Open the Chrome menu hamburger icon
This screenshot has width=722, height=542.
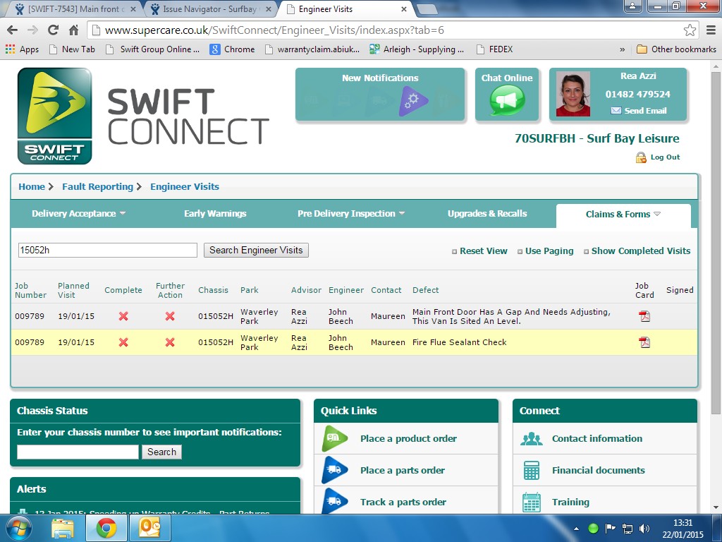[711, 30]
